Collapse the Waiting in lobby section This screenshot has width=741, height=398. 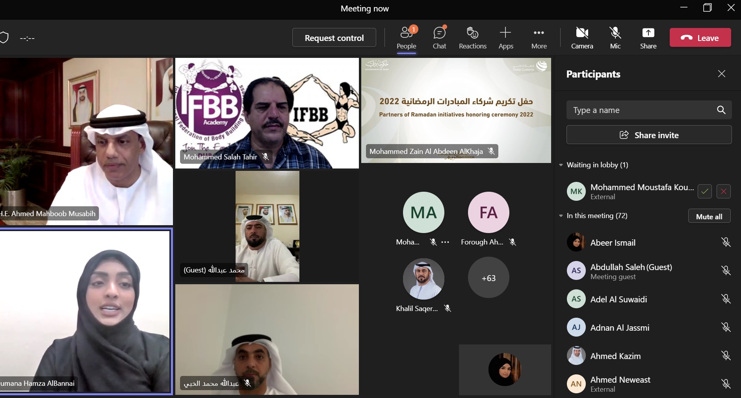tap(561, 165)
